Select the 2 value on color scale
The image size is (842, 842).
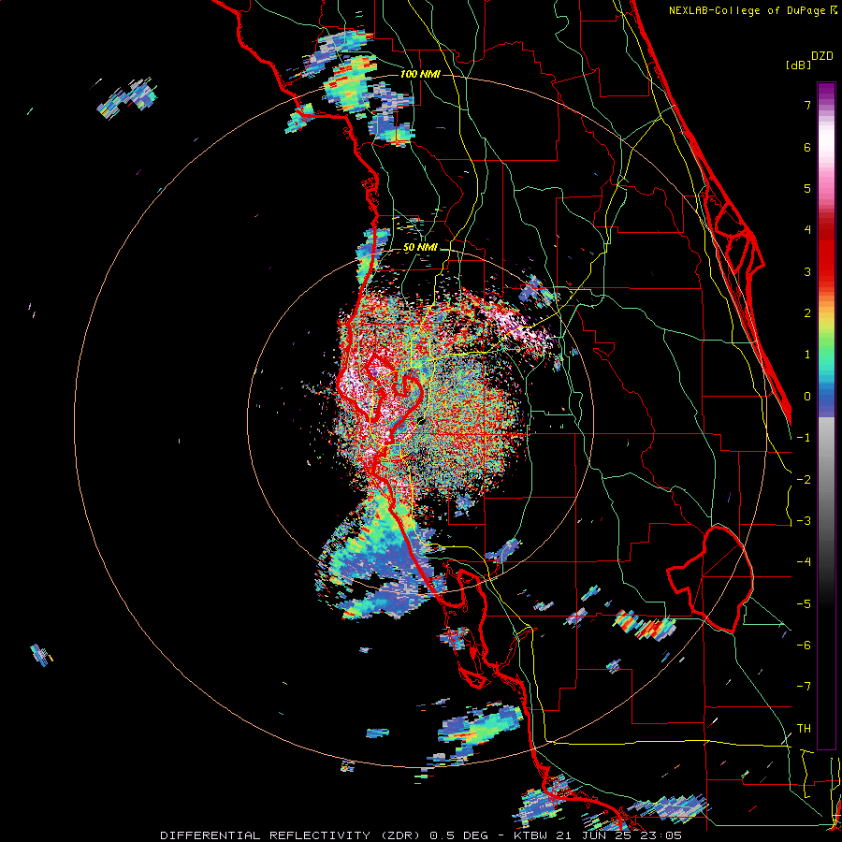click(807, 313)
